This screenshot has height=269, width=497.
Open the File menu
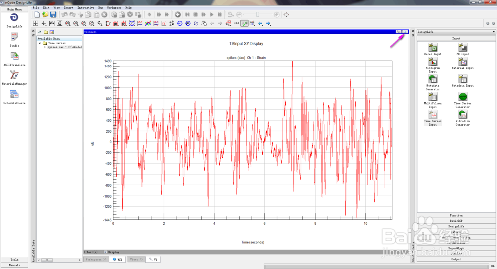tap(36, 7)
